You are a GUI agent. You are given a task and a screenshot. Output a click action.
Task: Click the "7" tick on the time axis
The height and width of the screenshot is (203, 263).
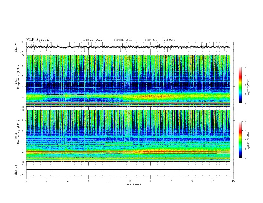click(171, 181)
